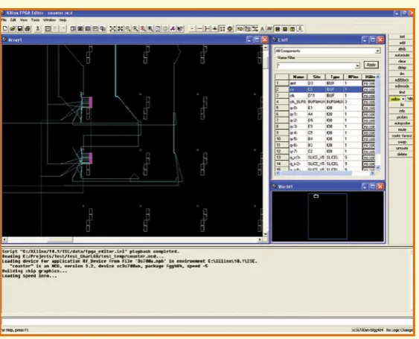This screenshot has width=419, height=339.
Task: Click the autoroute button
Action: click(402, 55)
